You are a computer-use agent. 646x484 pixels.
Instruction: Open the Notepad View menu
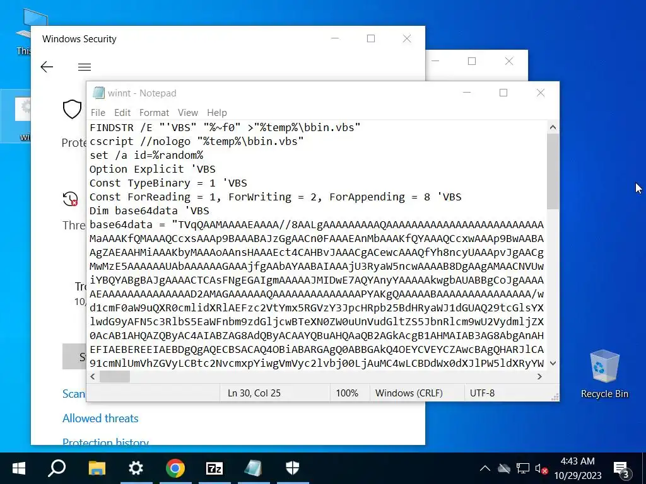coord(188,112)
